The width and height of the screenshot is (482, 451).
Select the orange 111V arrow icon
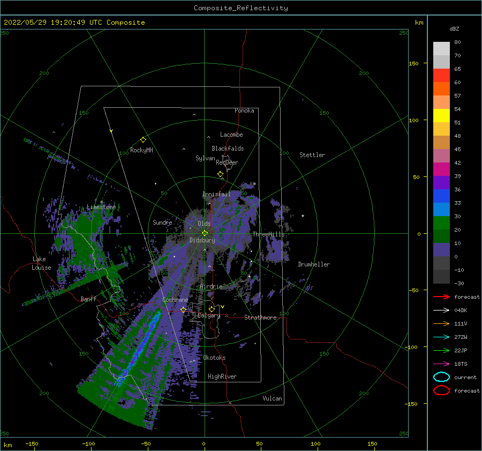pyautogui.click(x=441, y=323)
